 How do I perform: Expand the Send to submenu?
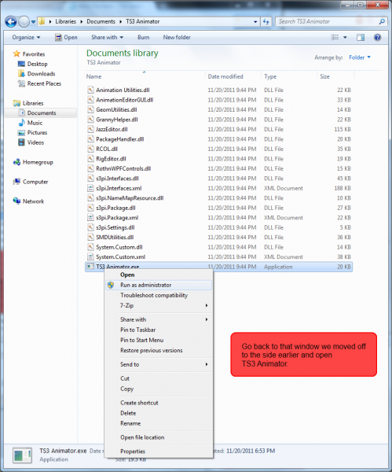(x=159, y=364)
